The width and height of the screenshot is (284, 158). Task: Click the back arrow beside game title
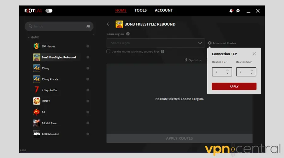pos(109,24)
